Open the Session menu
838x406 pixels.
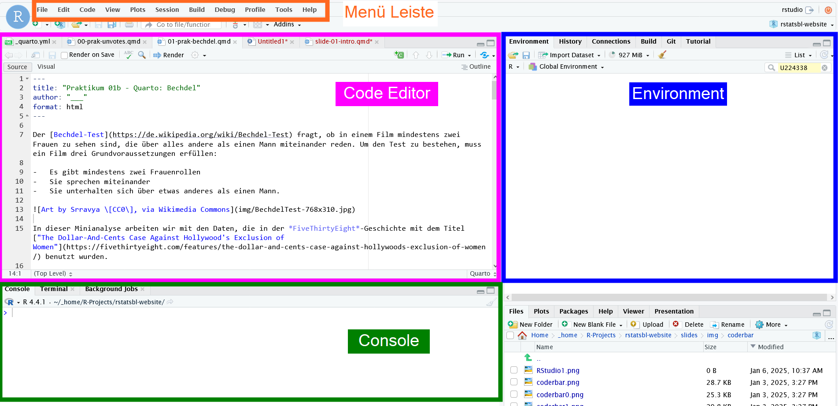tap(167, 10)
